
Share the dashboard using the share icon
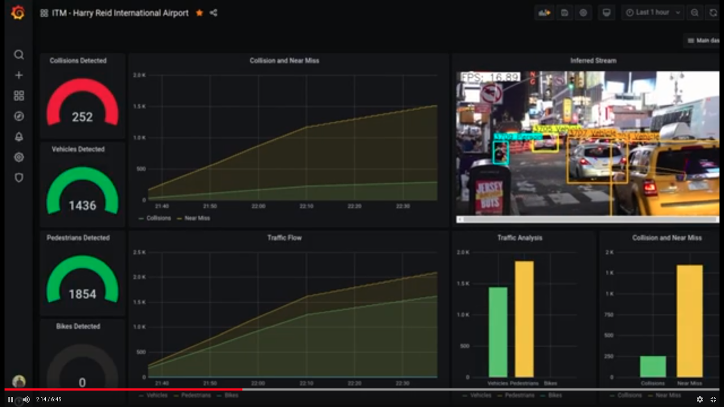[x=213, y=13]
